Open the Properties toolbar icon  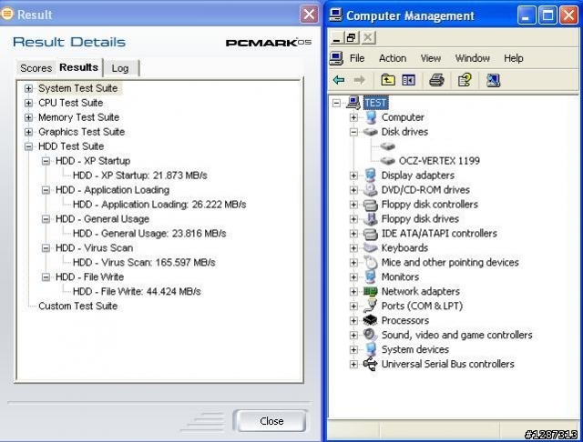click(x=465, y=80)
